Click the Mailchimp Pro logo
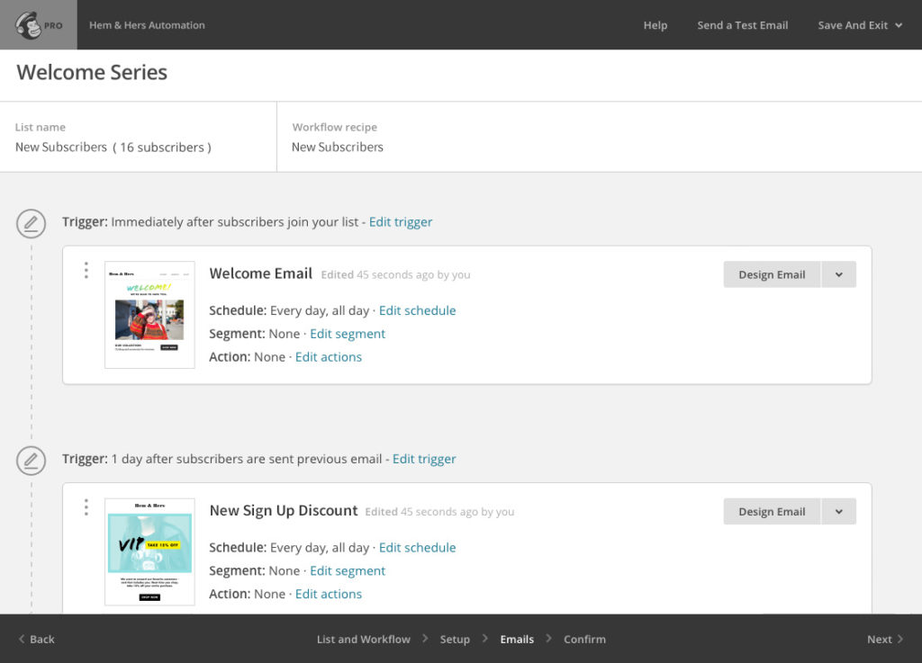The image size is (922, 663). [38, 24]
